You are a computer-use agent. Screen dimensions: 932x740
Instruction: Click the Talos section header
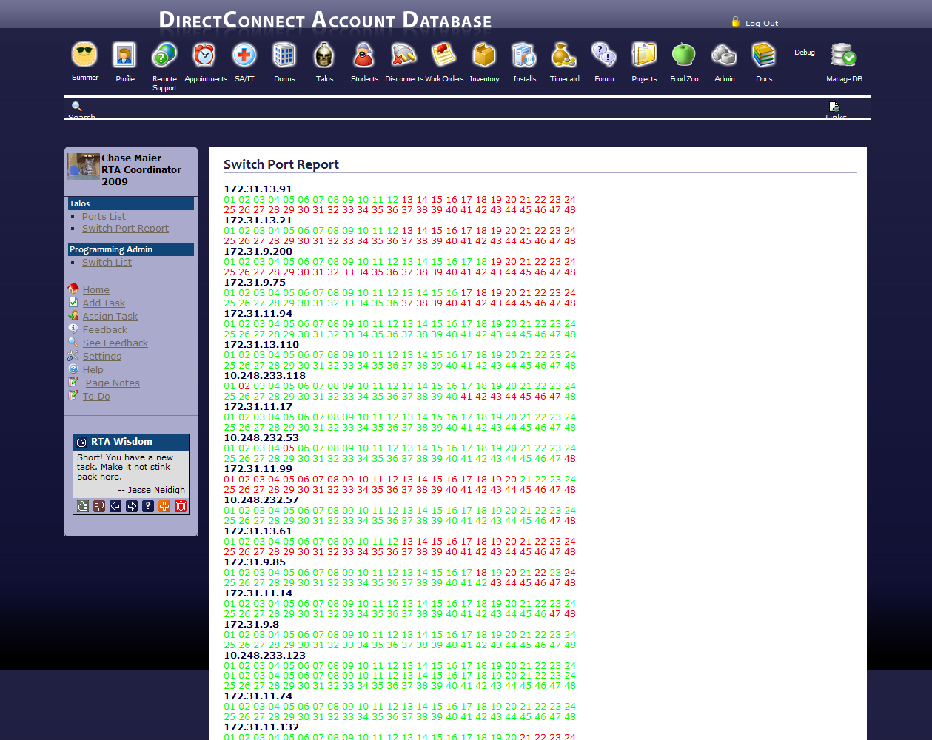coord(131,203)
